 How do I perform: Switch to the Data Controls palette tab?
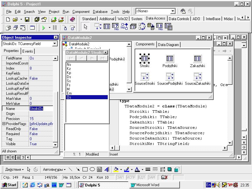tap(179, 19)
